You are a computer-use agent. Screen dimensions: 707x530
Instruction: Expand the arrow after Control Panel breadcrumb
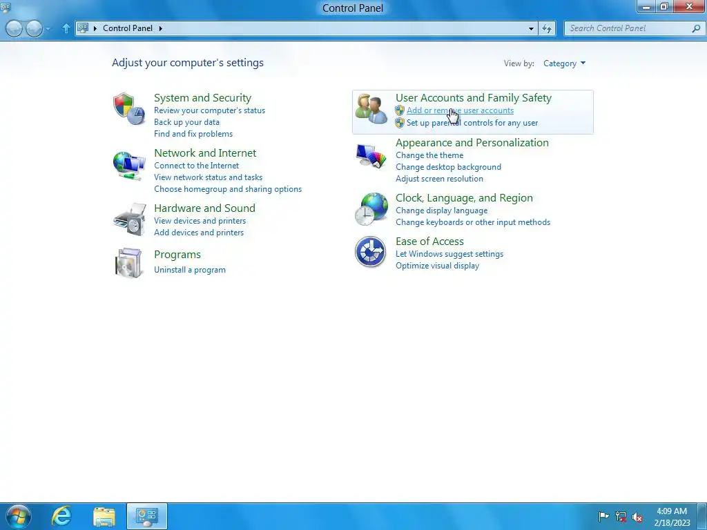pyautogui.click(x=160, y=28)
